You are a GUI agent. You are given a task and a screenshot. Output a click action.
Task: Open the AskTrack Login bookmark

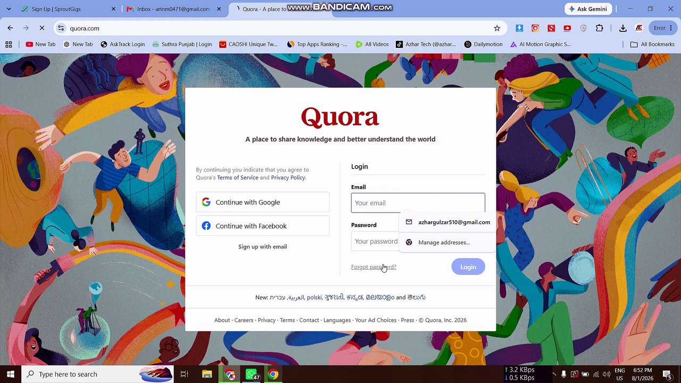coord(122,44)
